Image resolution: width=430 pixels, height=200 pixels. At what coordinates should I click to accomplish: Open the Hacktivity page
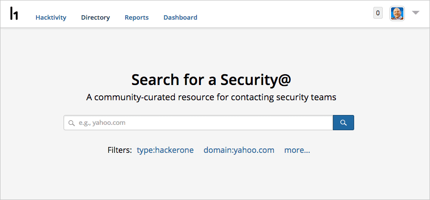[51, 18]
